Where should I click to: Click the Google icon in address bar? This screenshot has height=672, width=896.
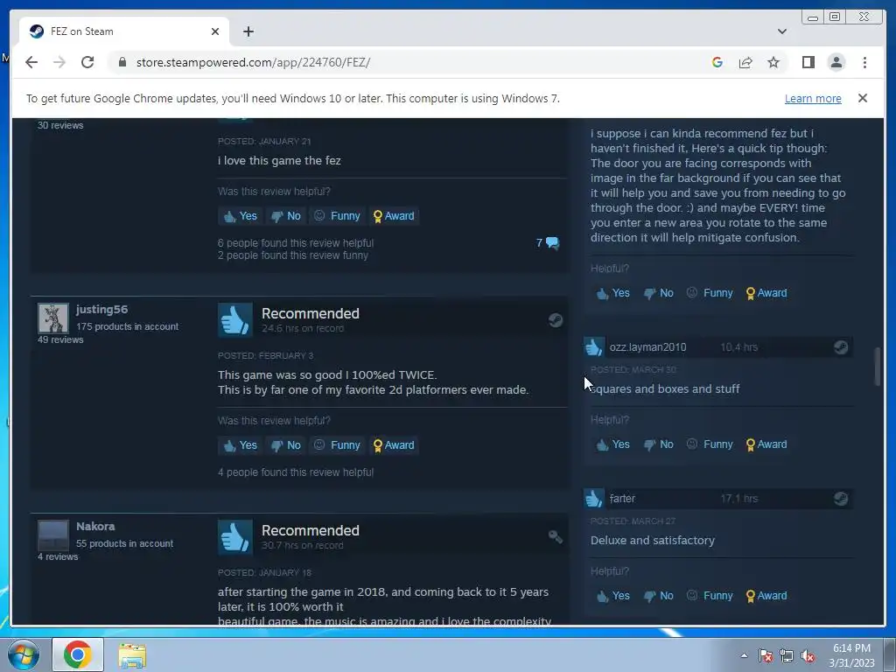click(x=717, y=62)
